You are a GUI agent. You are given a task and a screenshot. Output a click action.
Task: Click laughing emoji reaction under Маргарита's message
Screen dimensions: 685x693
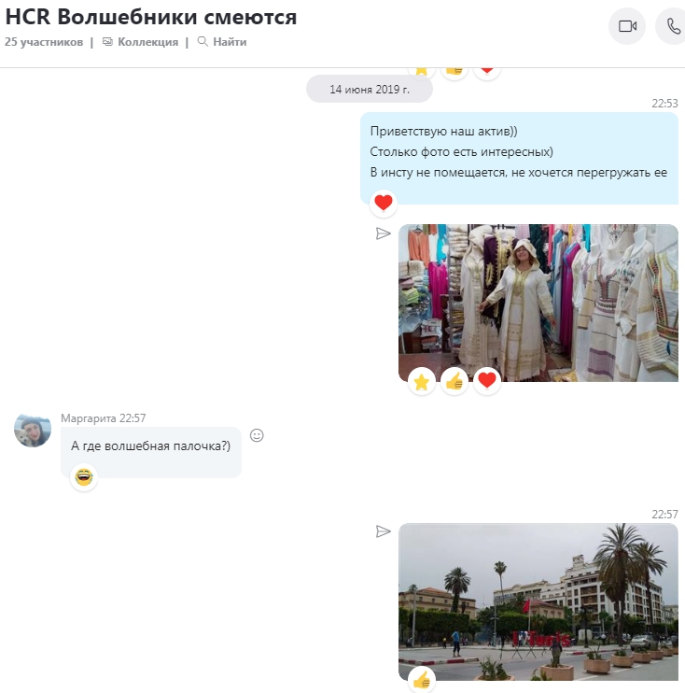(84, 477)
